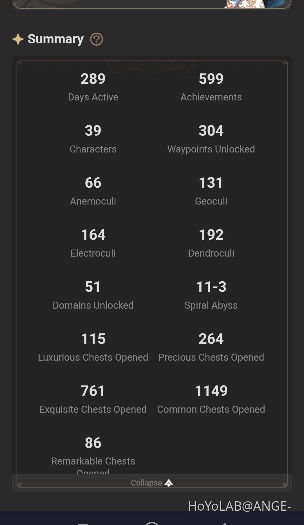Tap the Summary section header
Image resolution: width=304 pixels, height=525 pixels.
click(x=55, y=39)
